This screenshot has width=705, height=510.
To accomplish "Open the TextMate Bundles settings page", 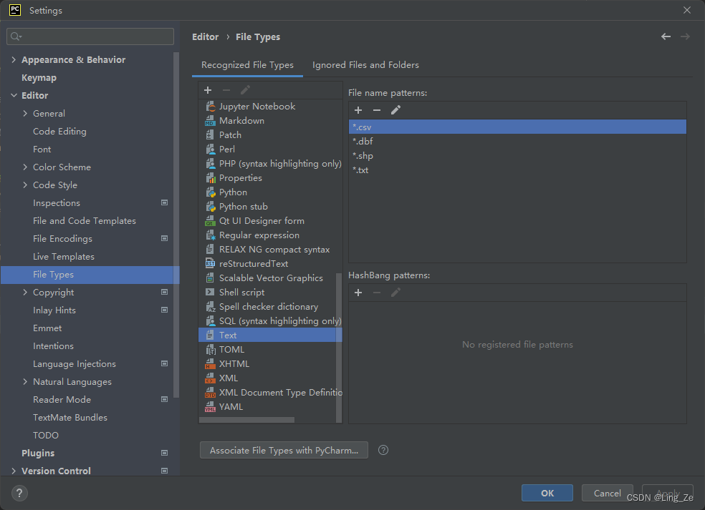I will [70, 418].
